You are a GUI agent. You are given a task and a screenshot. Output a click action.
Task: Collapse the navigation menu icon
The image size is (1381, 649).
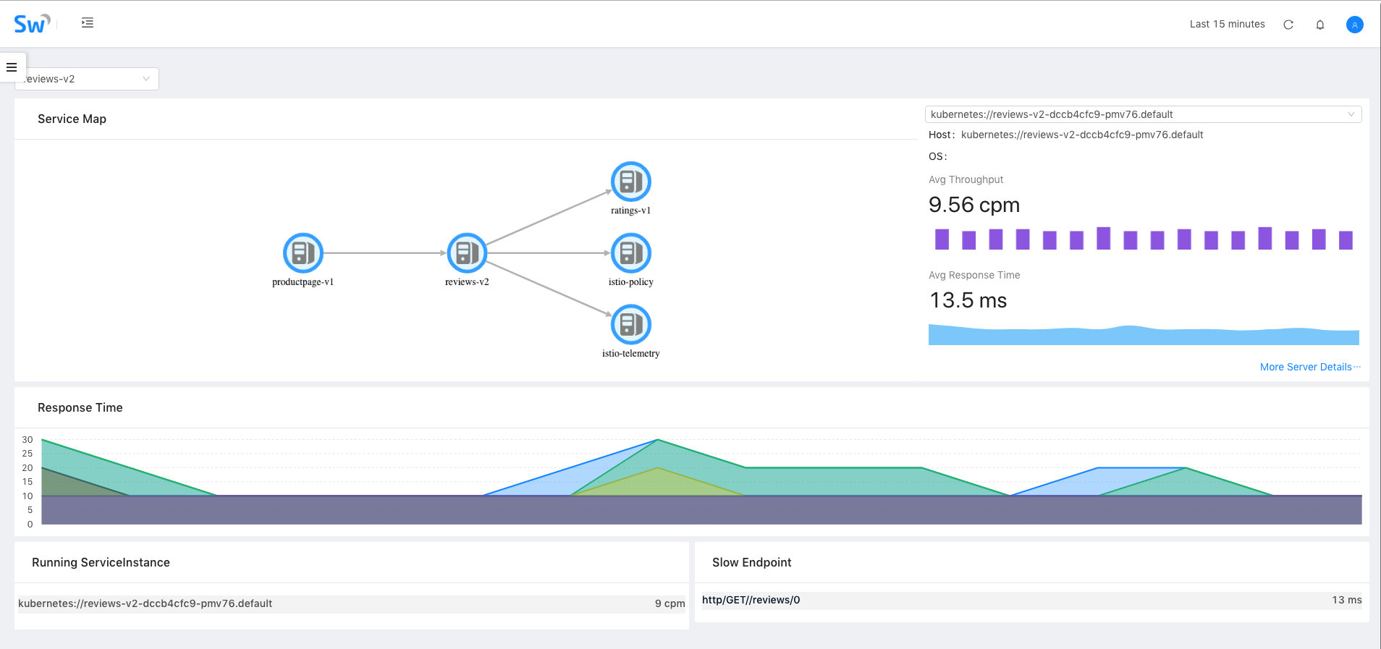point(88,23)
